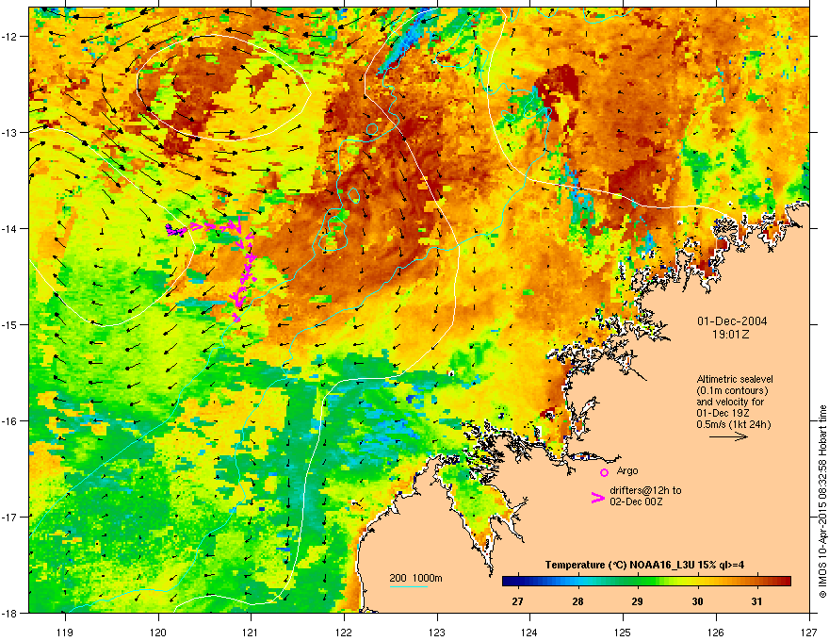Click the '(0.1m contours)' legend text
This screenshot has height=641, width=829.
tap(732, 391)
